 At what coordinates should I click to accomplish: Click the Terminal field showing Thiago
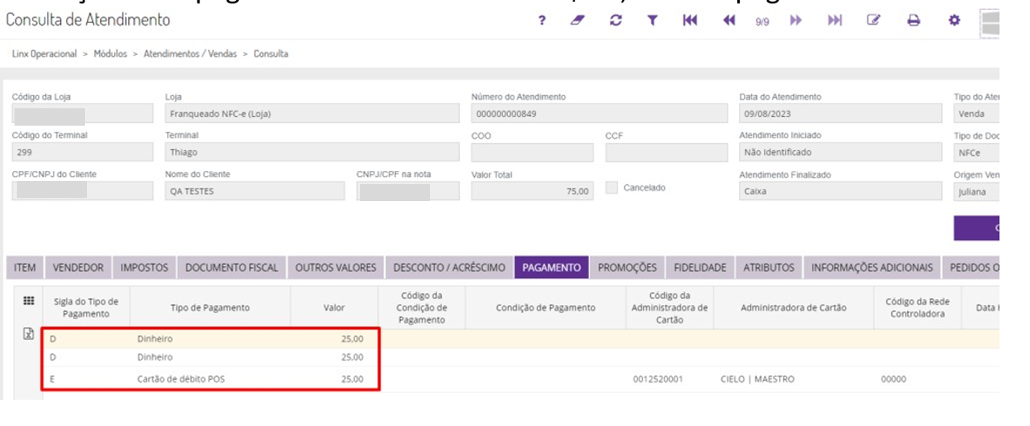tap(312, 152)
